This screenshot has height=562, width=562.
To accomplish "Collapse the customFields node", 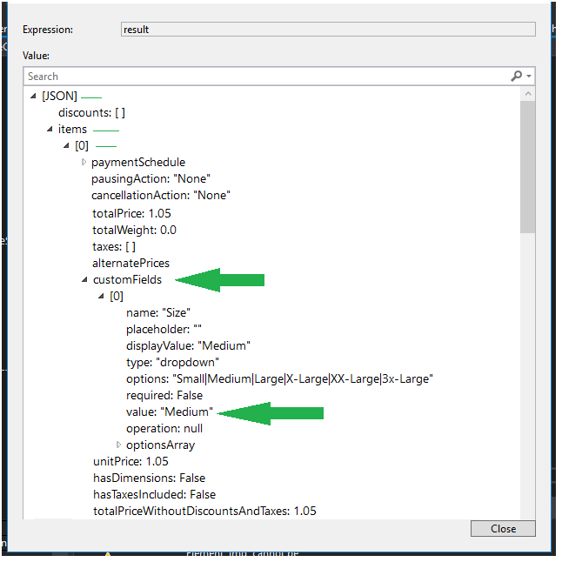I will [x=84, y=279].
